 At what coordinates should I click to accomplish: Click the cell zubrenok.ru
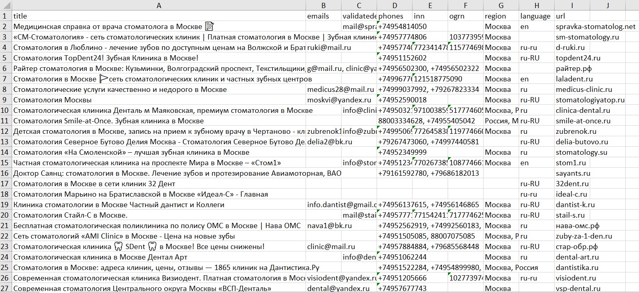click(x=576, y=131)
